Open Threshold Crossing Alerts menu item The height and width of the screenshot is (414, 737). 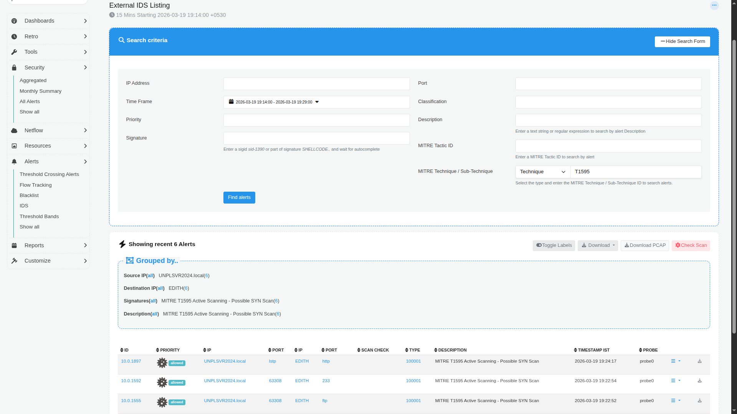coord(49,174)
